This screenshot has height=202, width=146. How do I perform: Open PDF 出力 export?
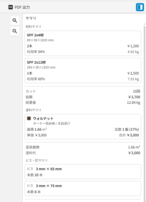coord(19,7)
